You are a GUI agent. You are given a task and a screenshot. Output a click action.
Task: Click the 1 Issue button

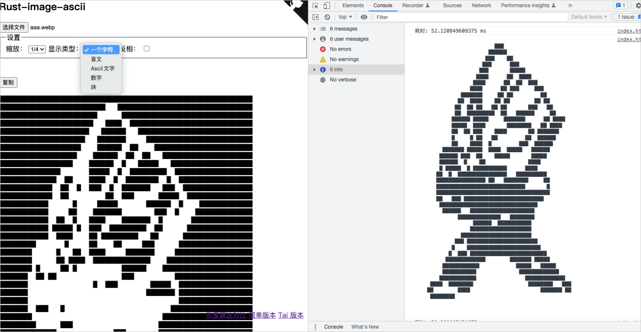point(628,17)
